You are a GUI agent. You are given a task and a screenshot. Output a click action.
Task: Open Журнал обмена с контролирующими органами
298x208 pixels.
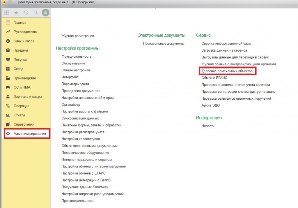[x=239, y=64]
